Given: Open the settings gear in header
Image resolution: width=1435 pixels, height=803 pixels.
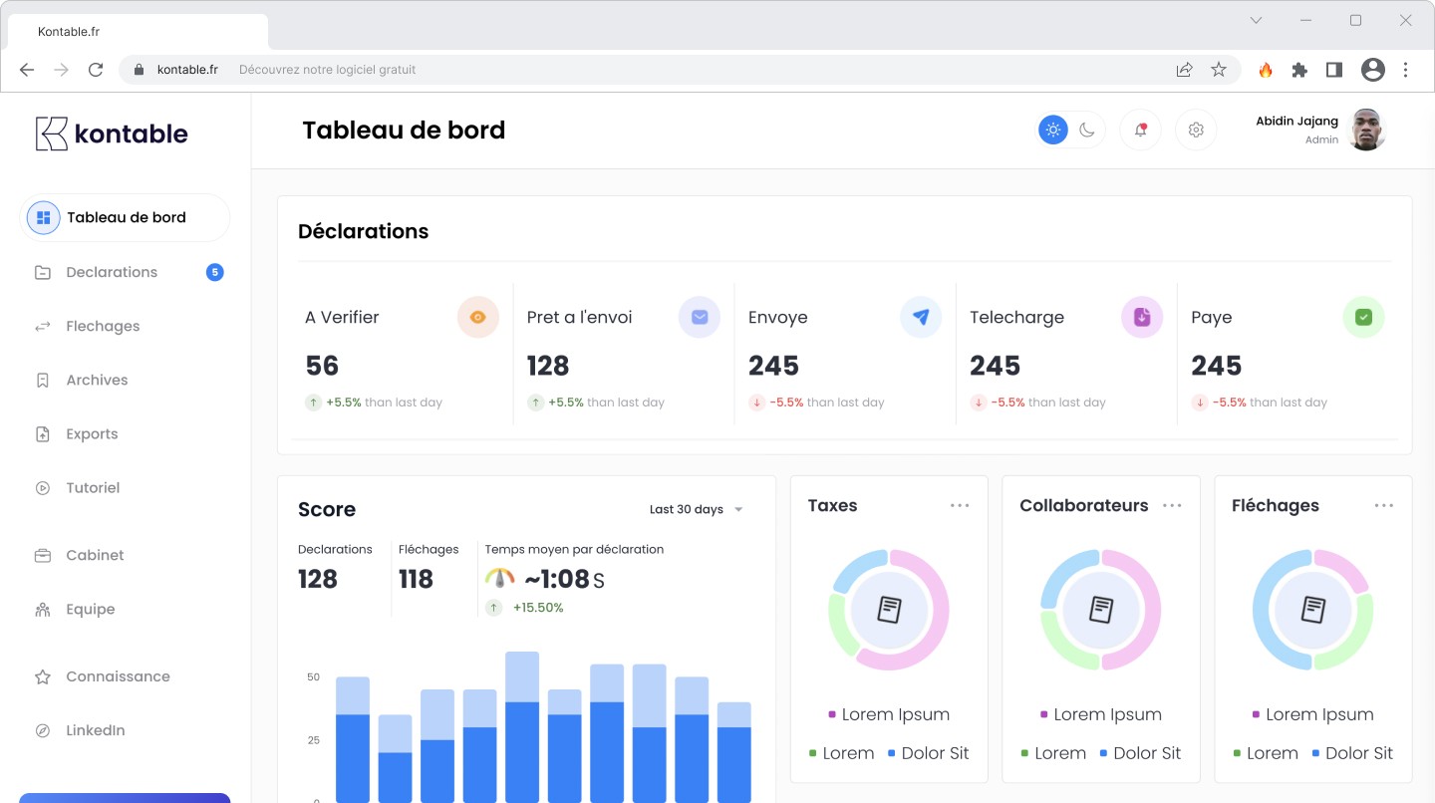Looking at the screenshot, I should tap(1196, 130).
